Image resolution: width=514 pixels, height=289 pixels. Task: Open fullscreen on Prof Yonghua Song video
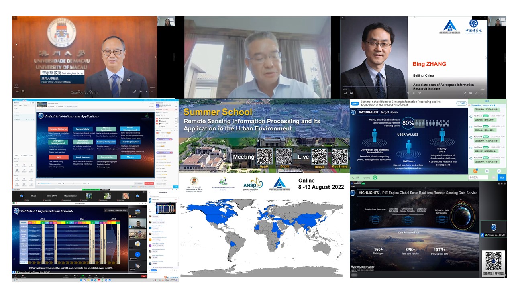(145, 92)
